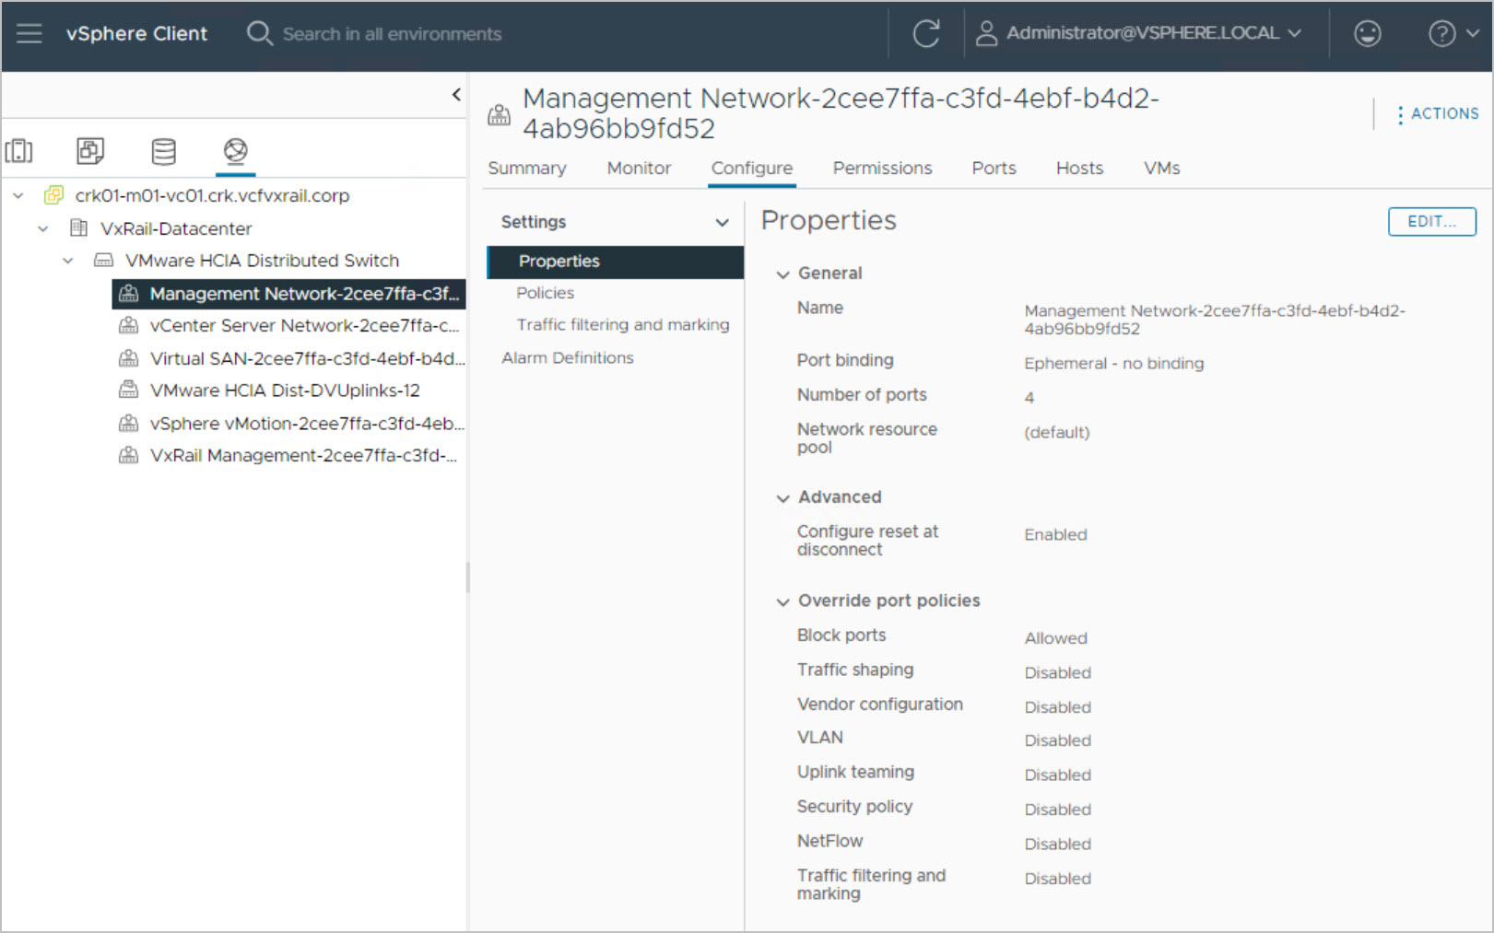Collapse the General properties section
The height and width of the screenshot is (933, 1494).
pyautogui.click(x=783, y=274)
